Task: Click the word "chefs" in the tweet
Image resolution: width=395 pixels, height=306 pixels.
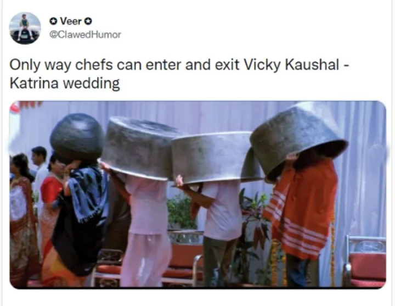Action: point(94,65)
